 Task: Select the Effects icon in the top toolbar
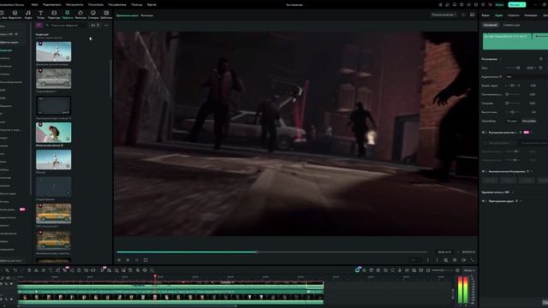(67, 15)
